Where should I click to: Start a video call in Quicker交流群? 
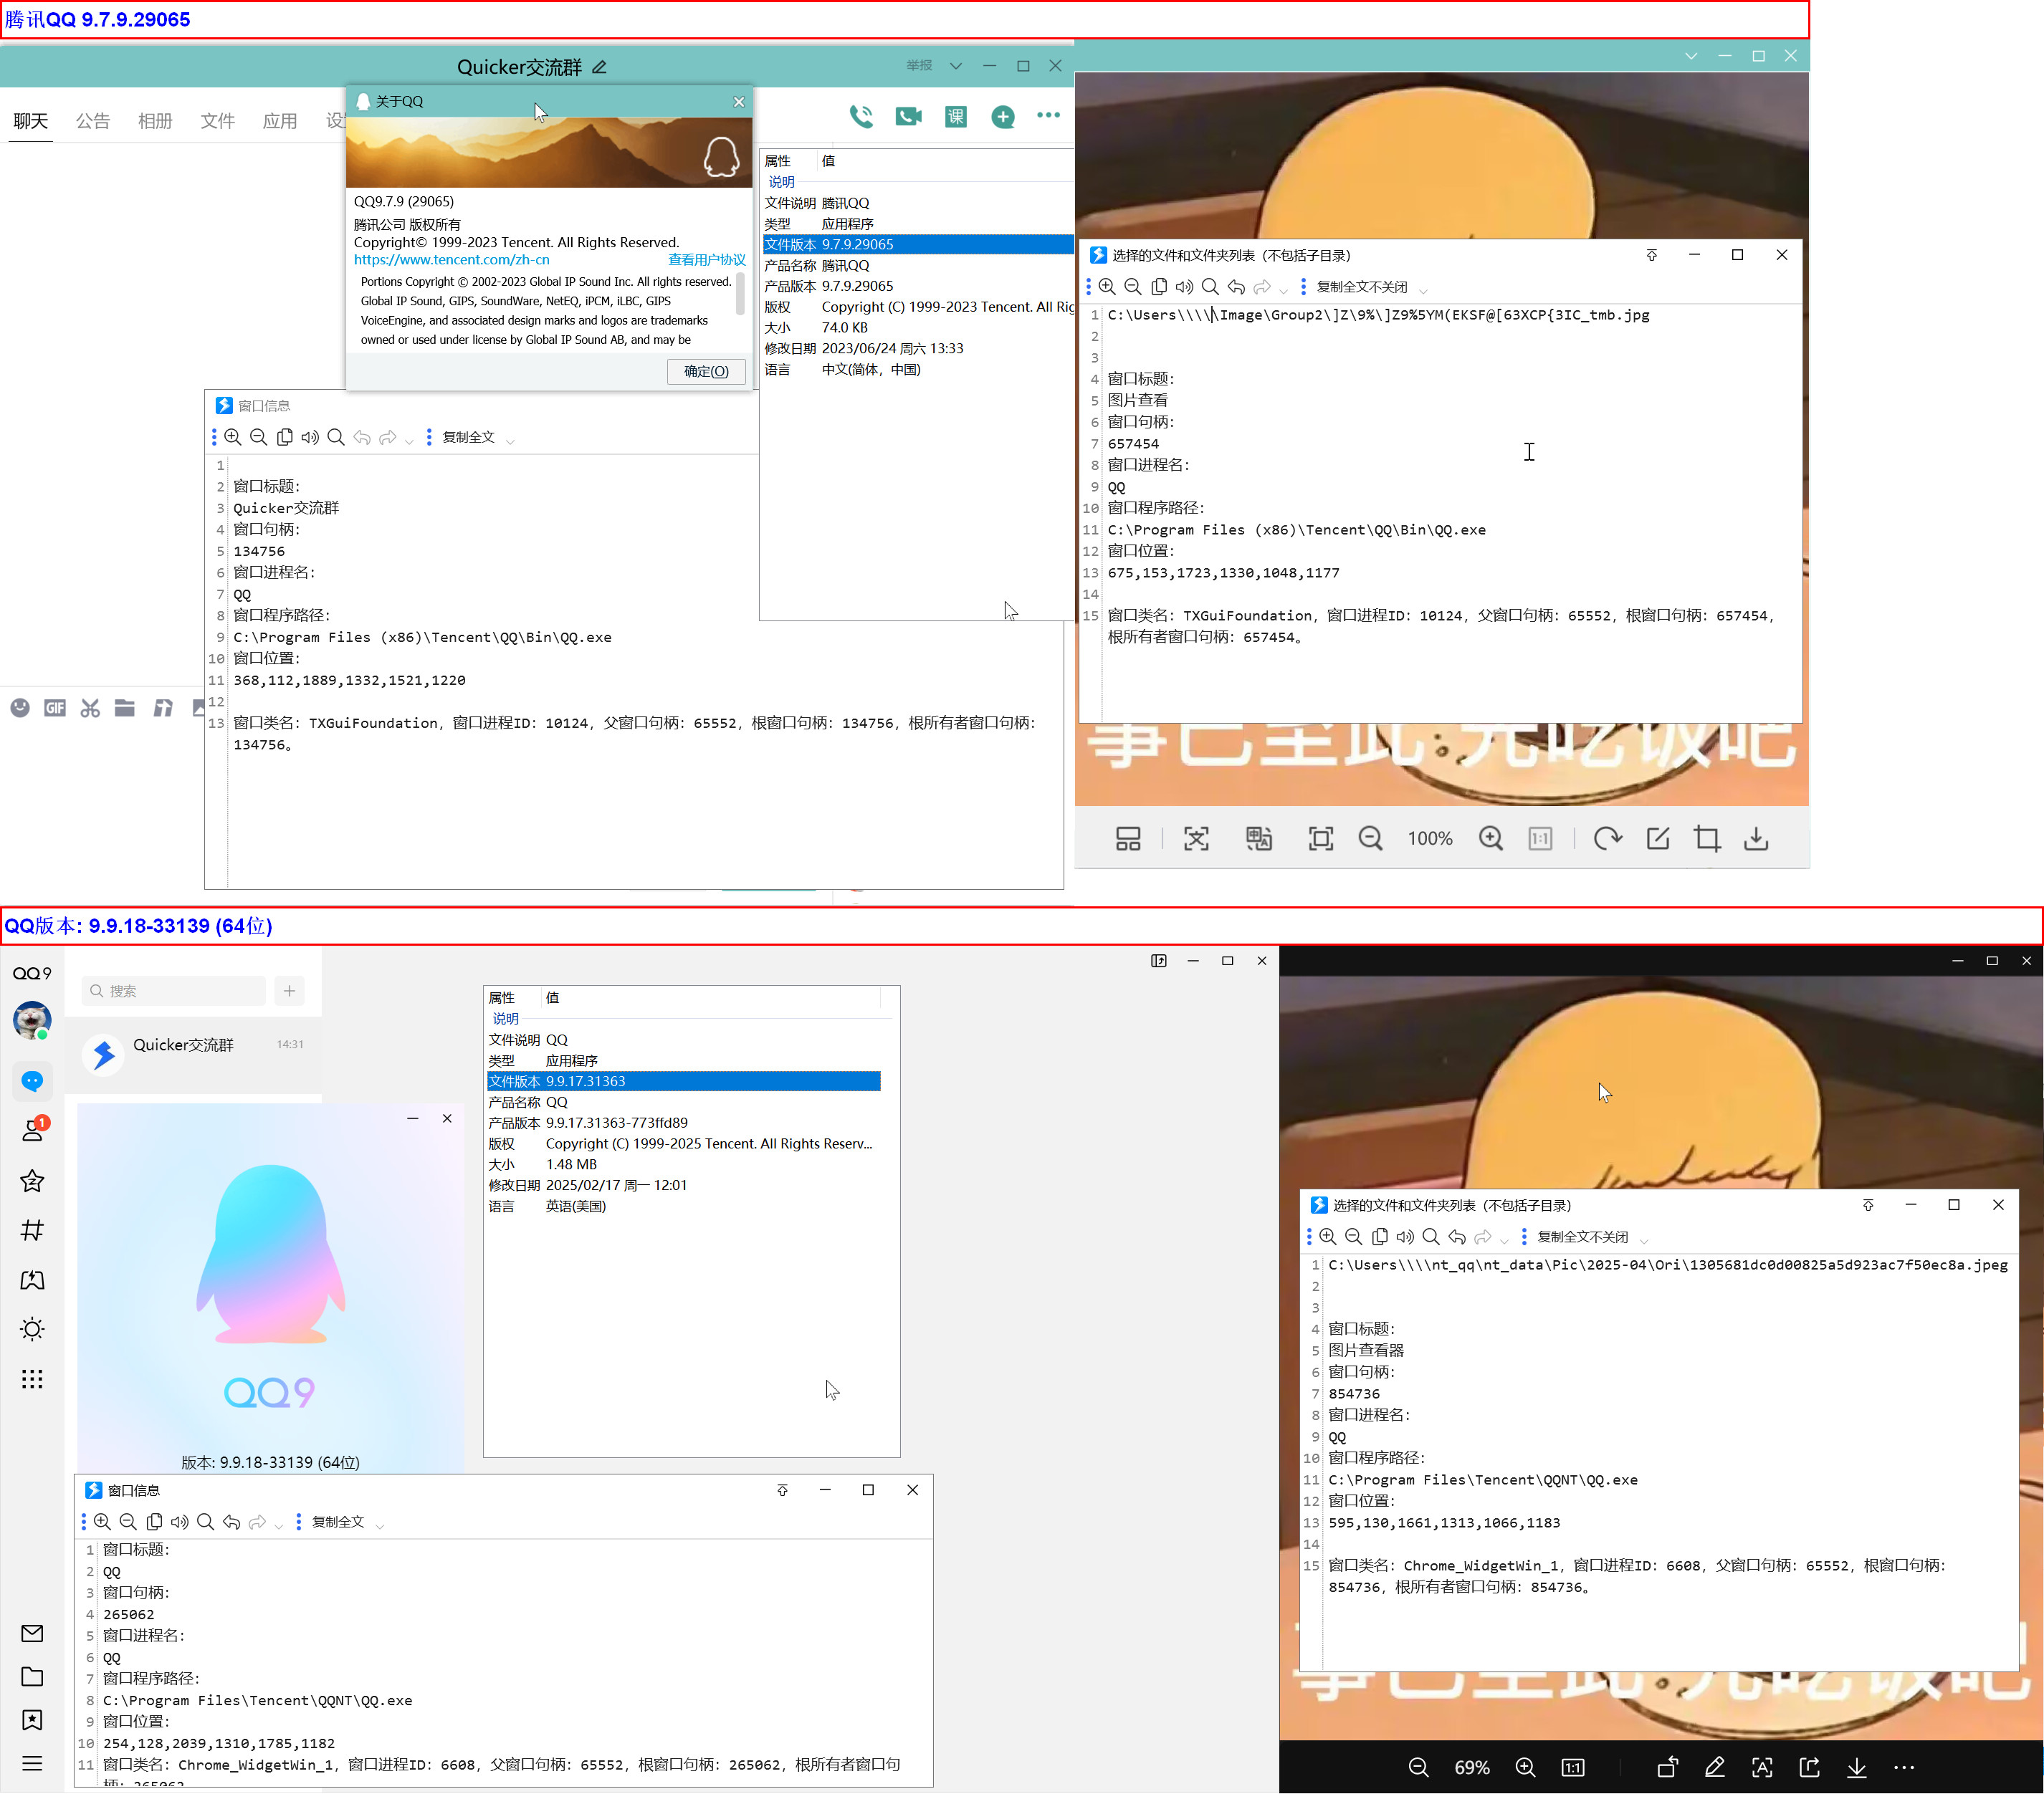pos(908,116)
